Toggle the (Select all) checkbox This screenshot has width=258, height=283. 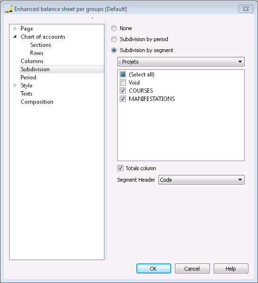click(x=123, y=75)
